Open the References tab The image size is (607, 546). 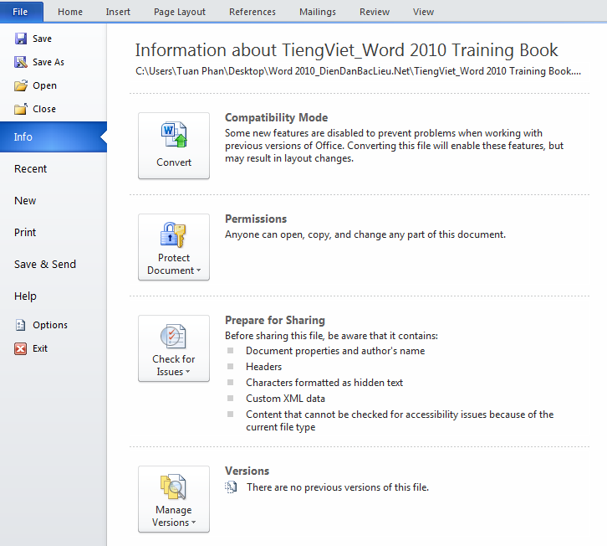point(252,12)
